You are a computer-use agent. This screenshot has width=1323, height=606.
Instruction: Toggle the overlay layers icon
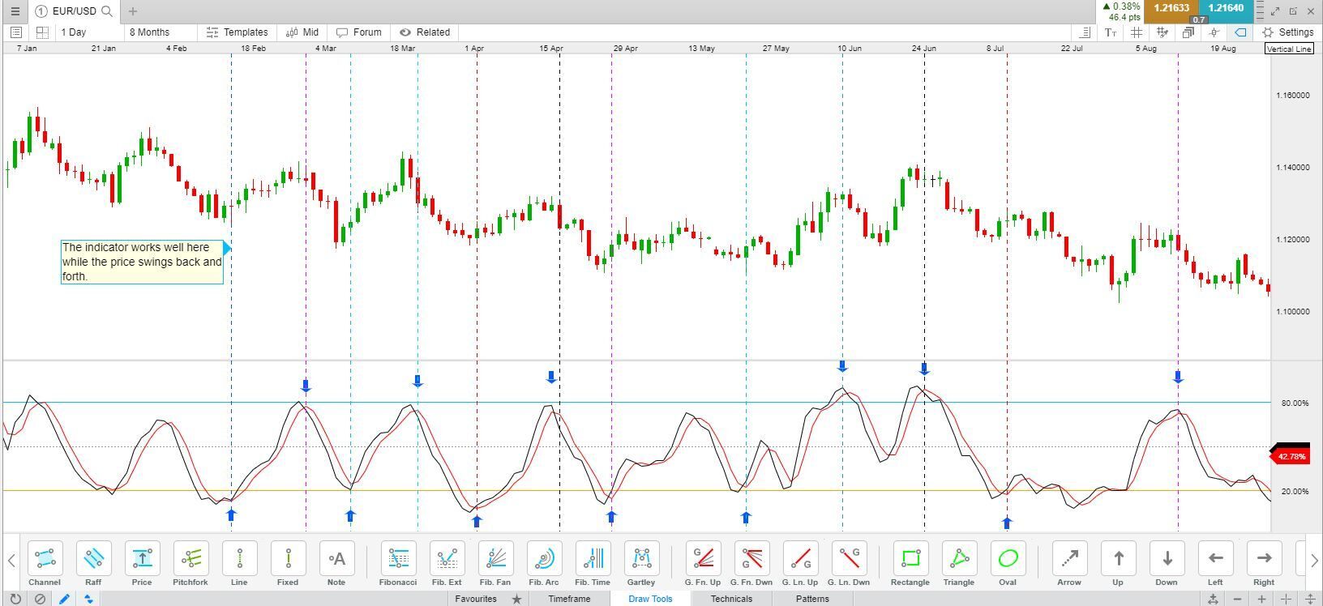point(1188,32)
